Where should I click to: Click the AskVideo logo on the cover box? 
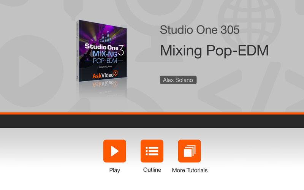105,74
